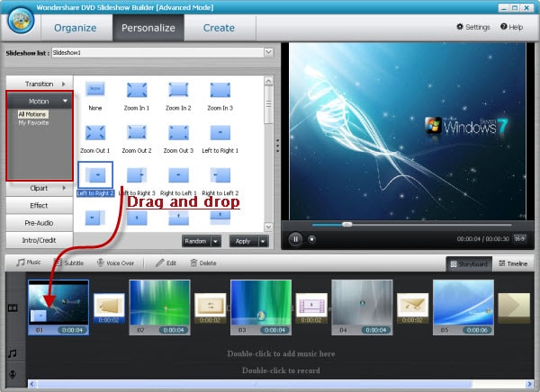Add Music to the slideshow
Viewport: 540px width, 392px height.
(29, 263)
